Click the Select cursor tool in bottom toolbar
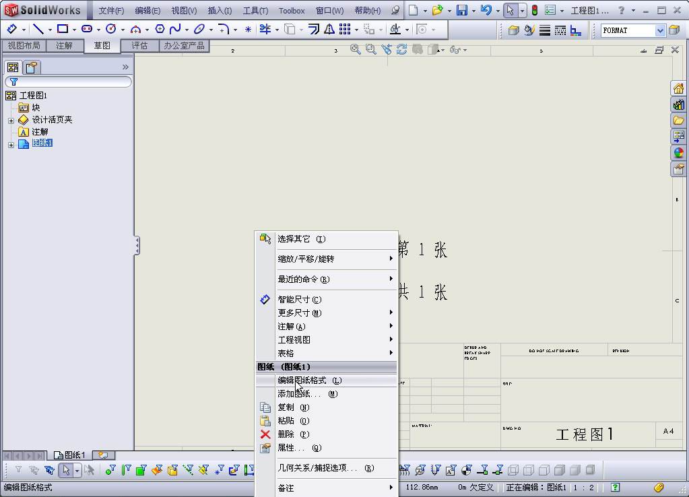This screenshot has width=689, height=497. 66,470
